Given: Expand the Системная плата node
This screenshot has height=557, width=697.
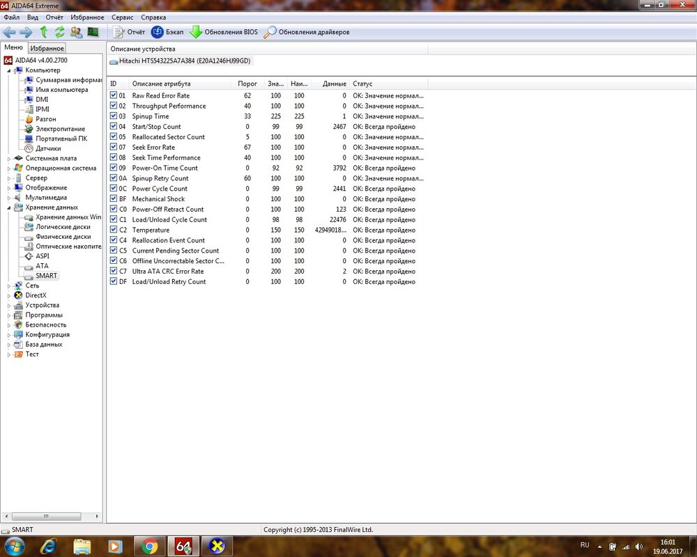Looking at the screenshot, I should point(9,158).
